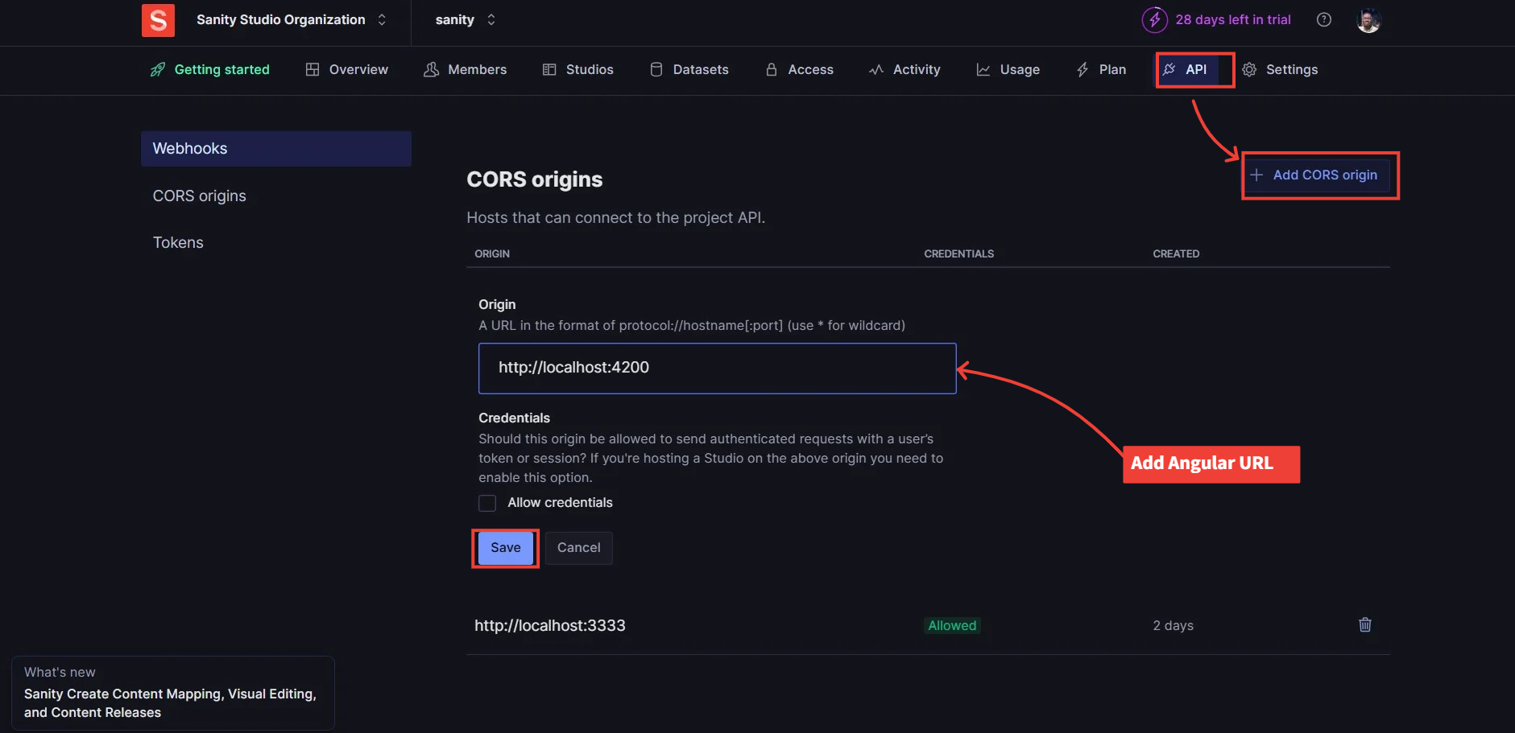
Task: Click the Add CORS origin button
Action: (1314, 175)
